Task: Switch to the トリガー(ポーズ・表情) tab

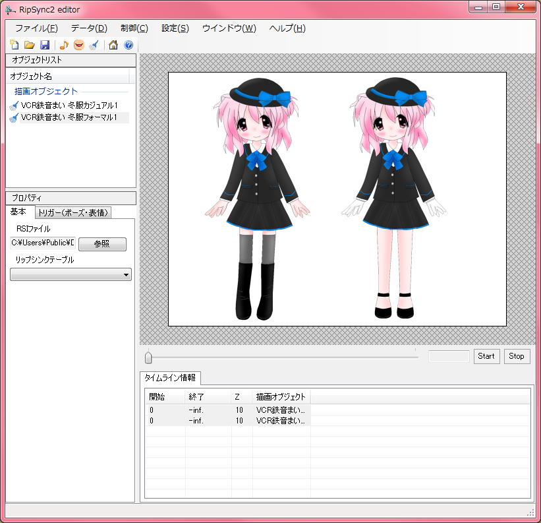Action: [72, 212]
